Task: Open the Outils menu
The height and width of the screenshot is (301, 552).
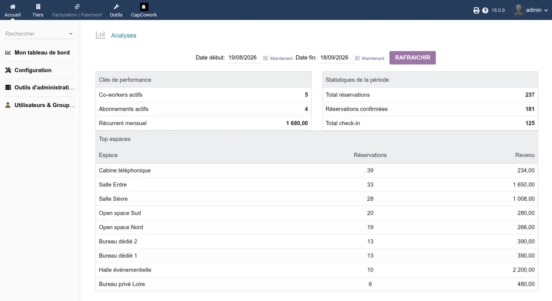Action: pos(116,10)
